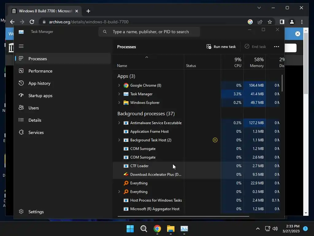Expand the Windows Explorer process row
314x236 pixels.
click(x=119, y=103)
